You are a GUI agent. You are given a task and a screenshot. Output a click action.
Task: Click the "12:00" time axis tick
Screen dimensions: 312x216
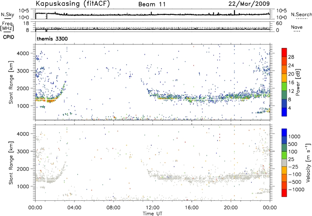pos(152,208)
